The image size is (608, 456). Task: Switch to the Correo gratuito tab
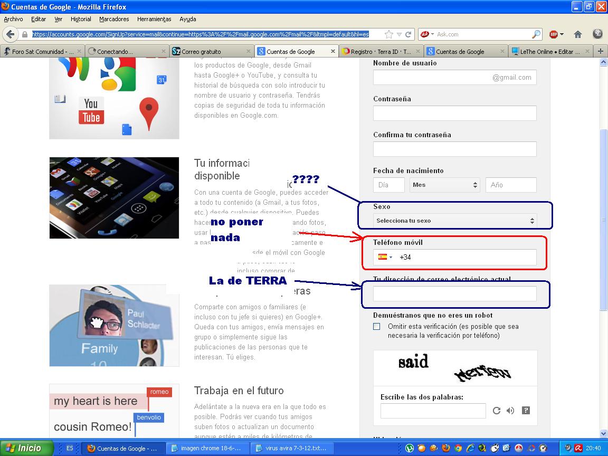click(x=212, y=51)
